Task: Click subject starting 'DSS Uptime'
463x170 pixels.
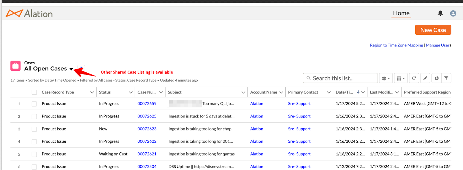Action: pos(201,167)
